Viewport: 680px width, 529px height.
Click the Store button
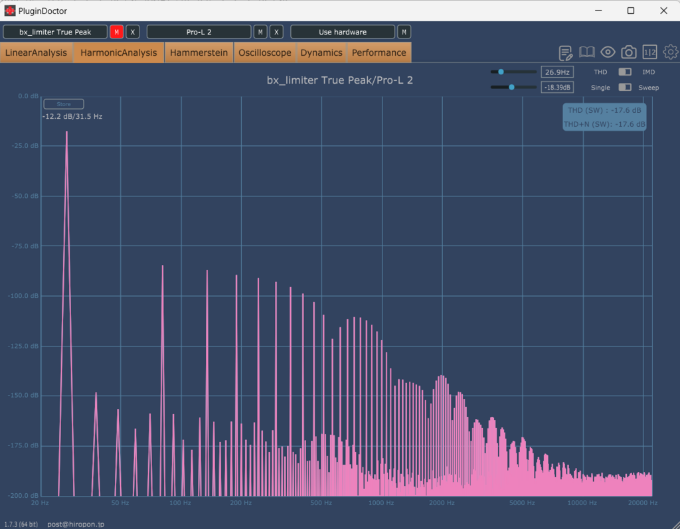64,104
